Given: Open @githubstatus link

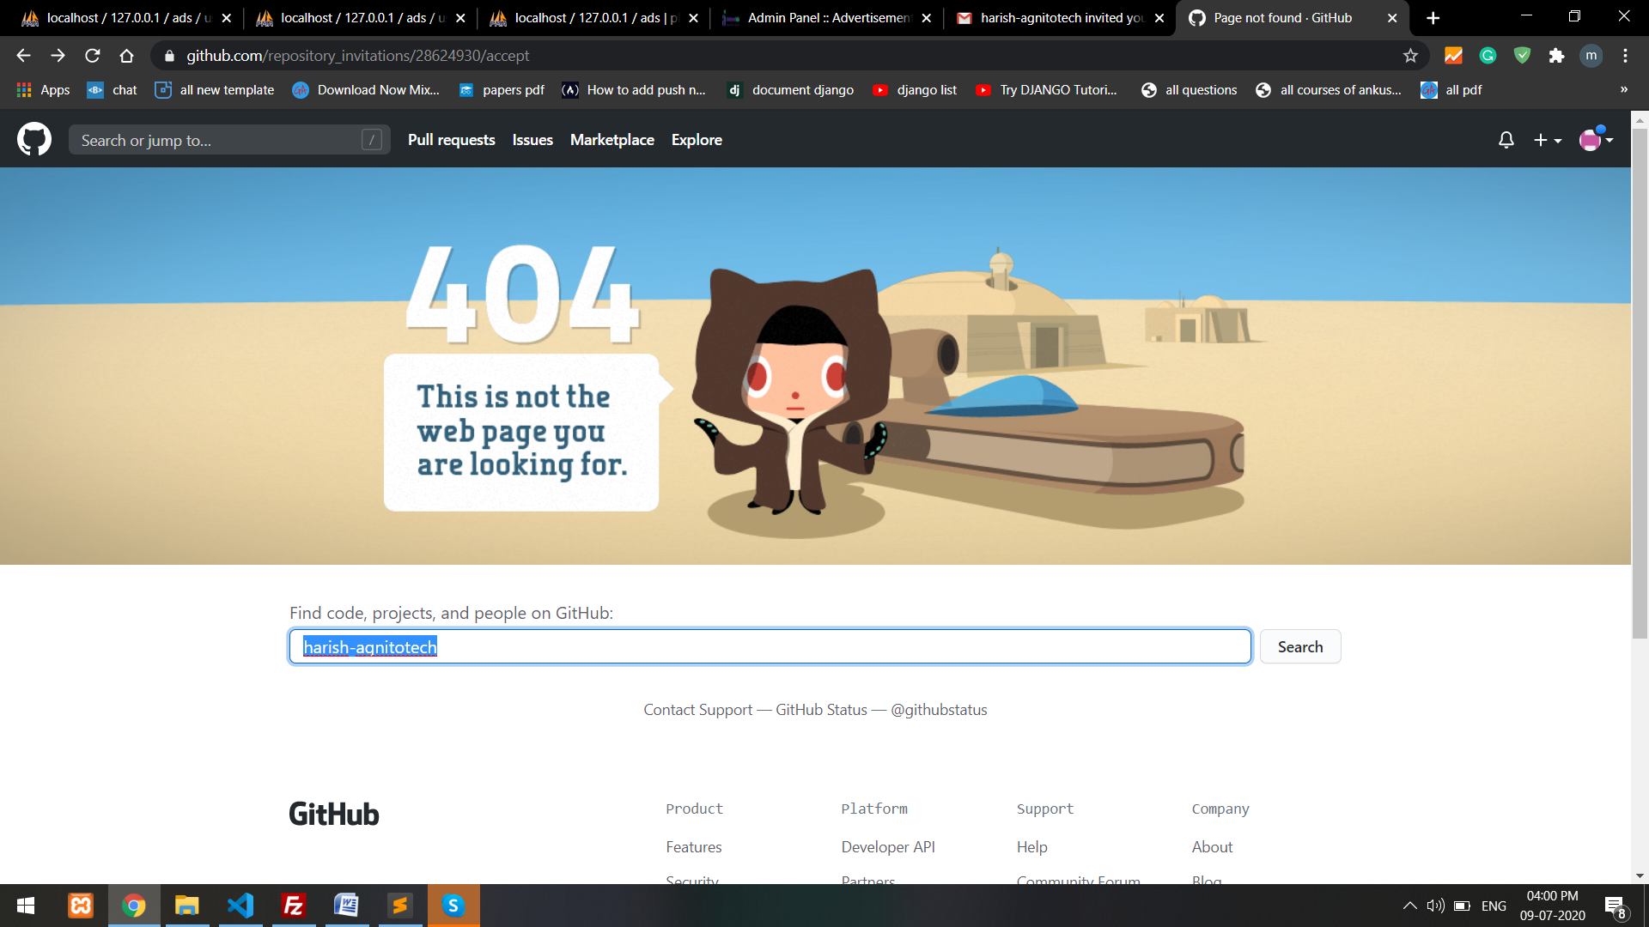Looking at the screenshot, I should pos(939,710).
